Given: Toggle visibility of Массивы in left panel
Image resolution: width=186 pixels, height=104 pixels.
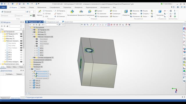Looking at the screenshot, I should click(x=21, y=38).
